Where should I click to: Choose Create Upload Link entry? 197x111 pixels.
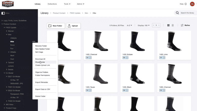point(43,65)
